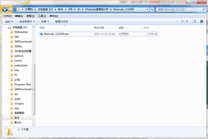Open the 电脑管家 folder in the tree
The width and height of the screenshot is (208, 139).
(x=17, y=113)
